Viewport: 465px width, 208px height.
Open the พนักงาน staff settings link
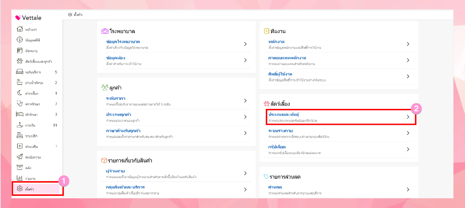275,42
